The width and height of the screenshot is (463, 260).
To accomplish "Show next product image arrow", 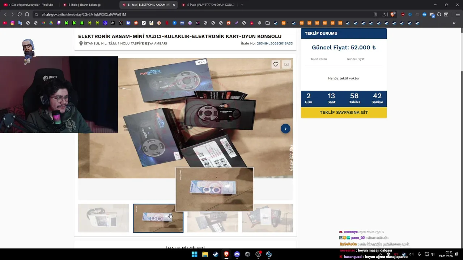I will pyautogui.click(x=285, y=129).
